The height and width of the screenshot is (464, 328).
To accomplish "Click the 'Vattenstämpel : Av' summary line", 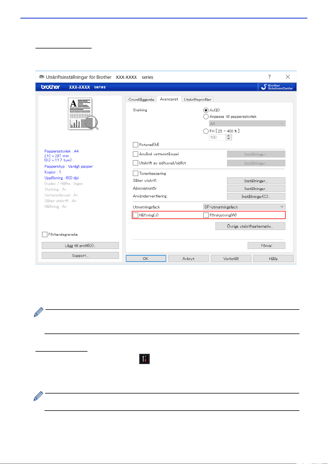I will pos(61,195).
